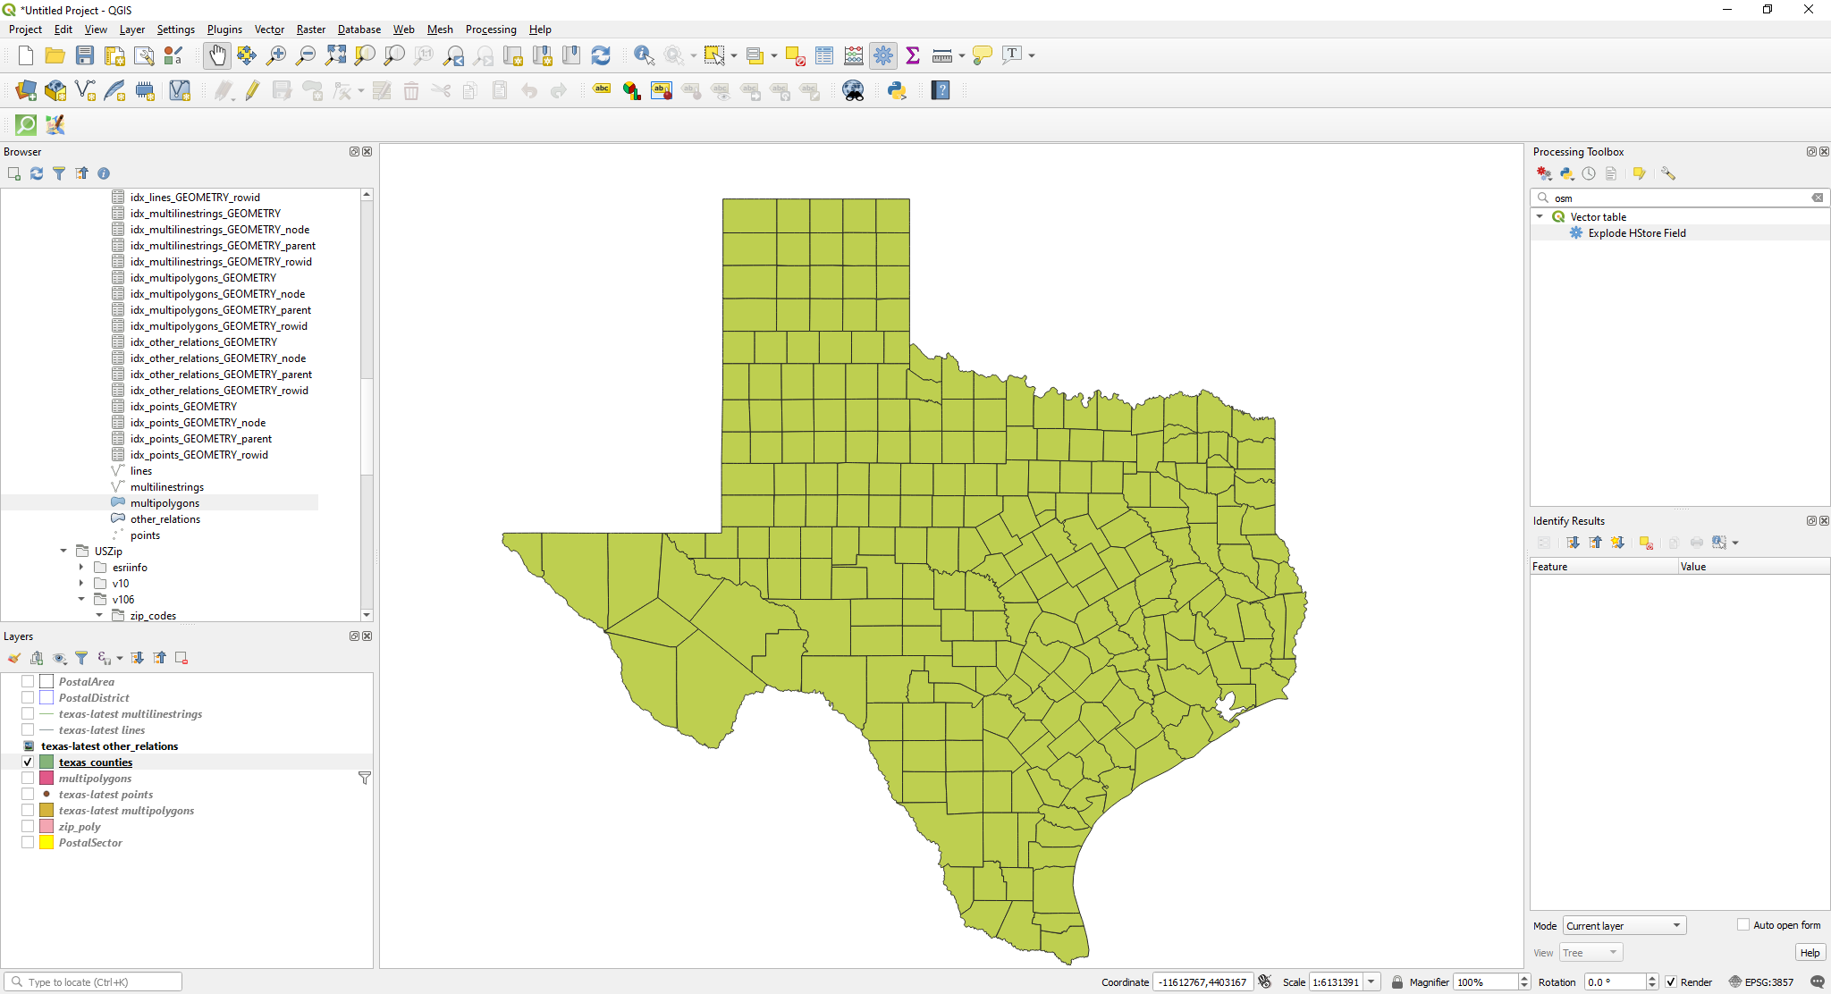
Task: Enable the PostalArea layer
Action: click(x=28, y=681)
